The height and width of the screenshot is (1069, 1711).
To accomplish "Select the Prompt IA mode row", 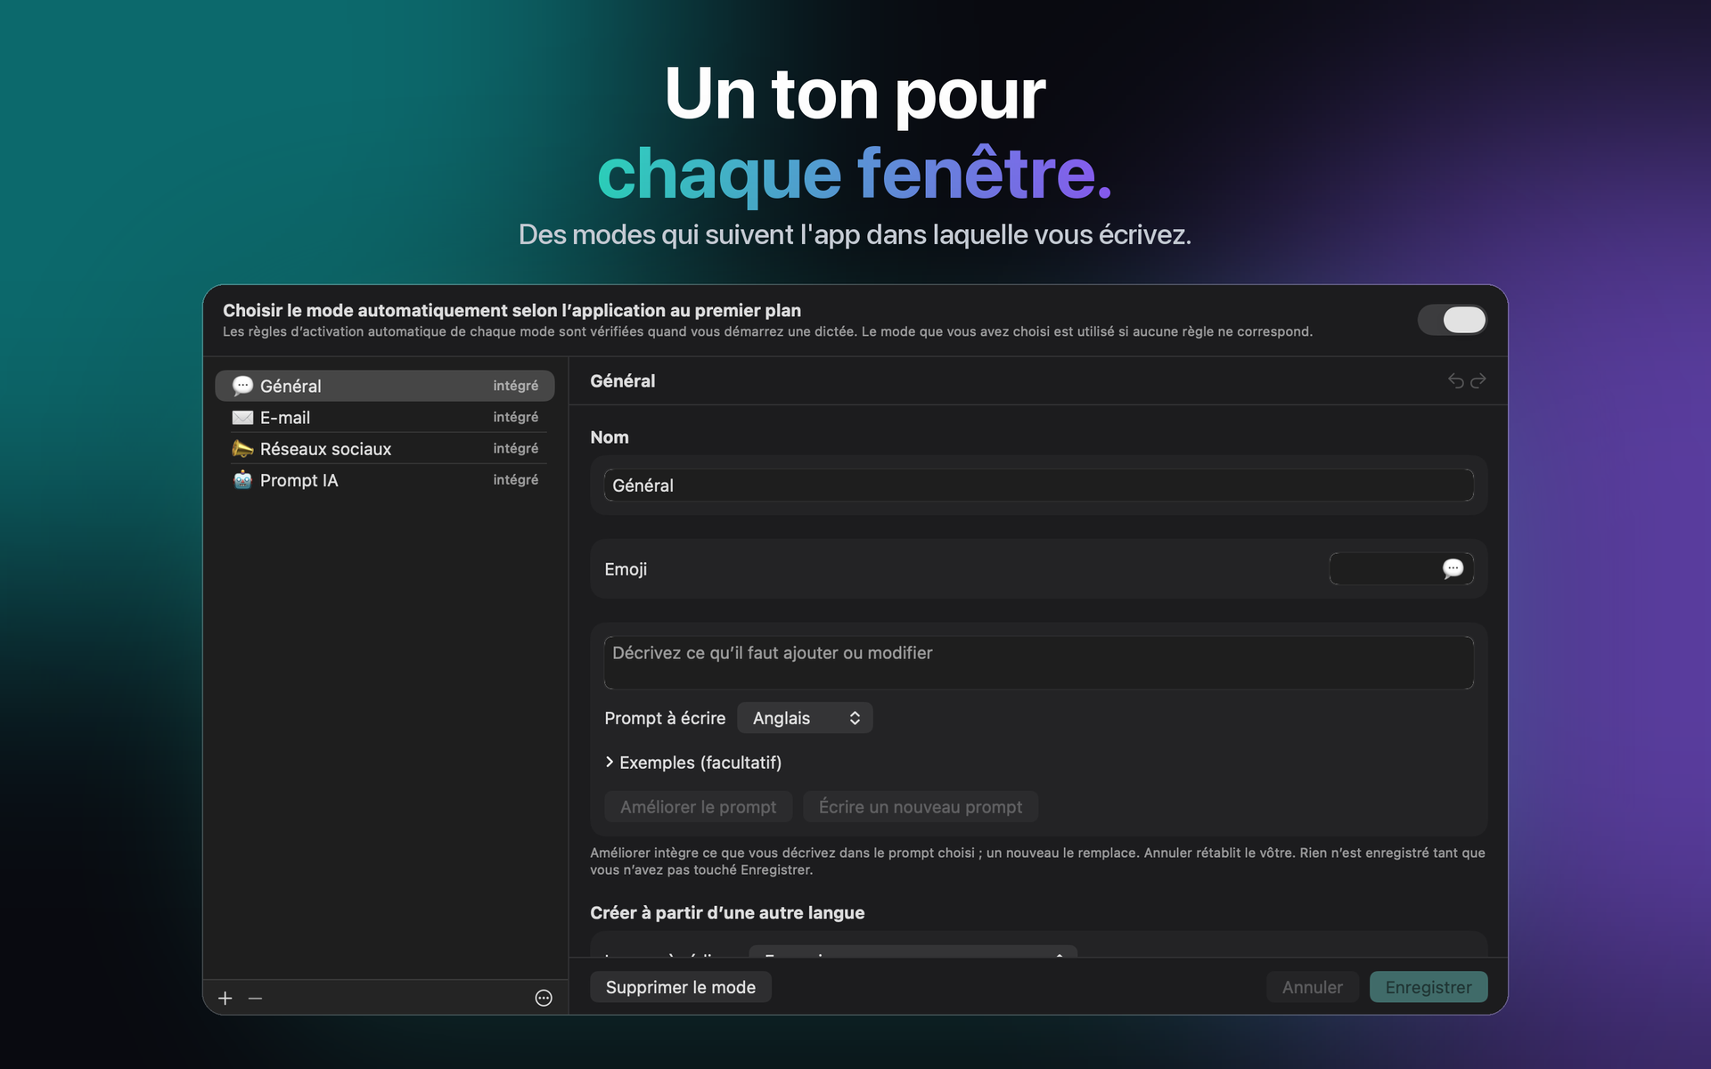I will 385,480.
